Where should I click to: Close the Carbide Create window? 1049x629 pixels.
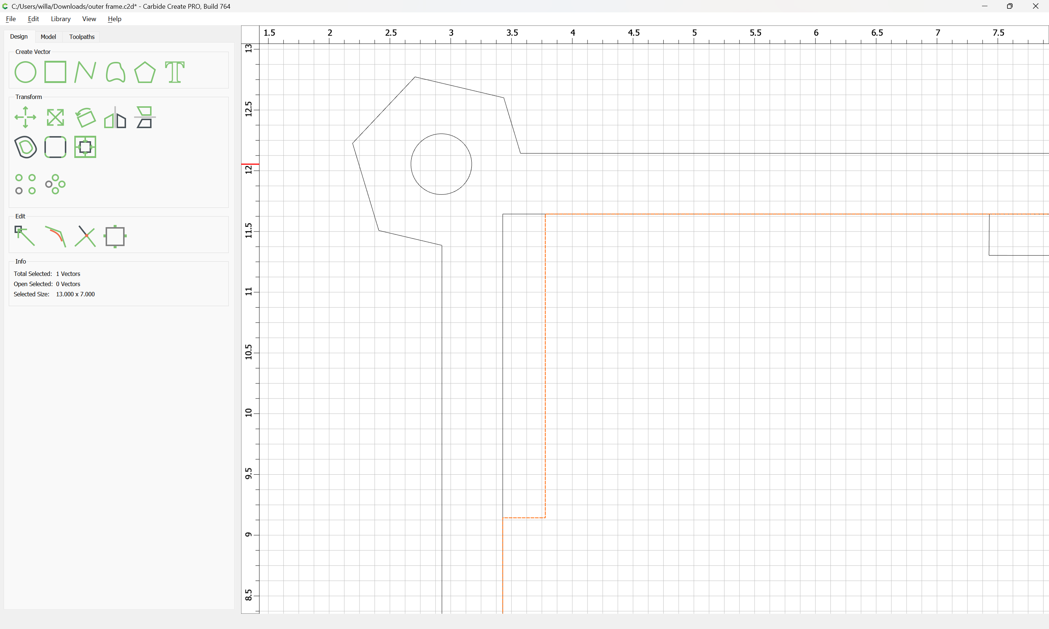(1036, 6)
